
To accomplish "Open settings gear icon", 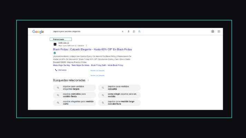I will click(212, 31).
